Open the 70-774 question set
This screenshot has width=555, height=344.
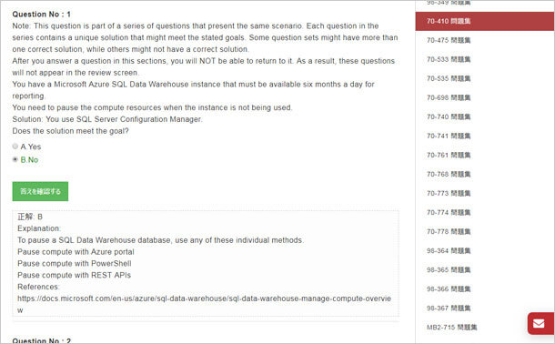click(449, 212)
